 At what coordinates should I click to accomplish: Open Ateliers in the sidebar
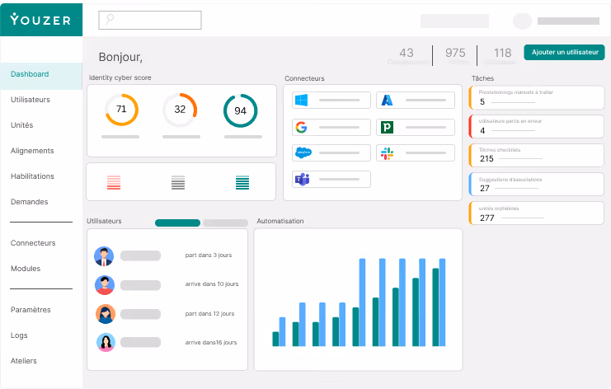[23, 361]
